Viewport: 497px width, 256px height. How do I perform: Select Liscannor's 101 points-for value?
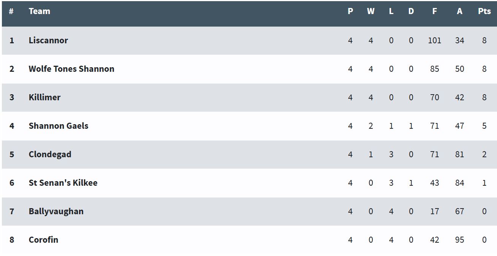coord(434,40)
